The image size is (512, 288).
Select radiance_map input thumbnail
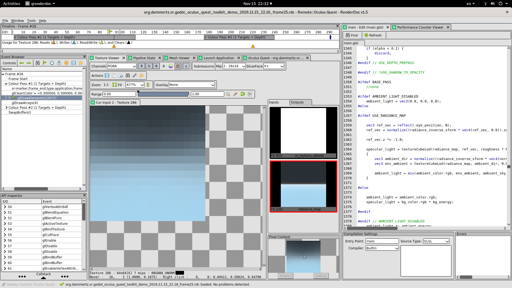pyautogui.click(x=303, y=186)
